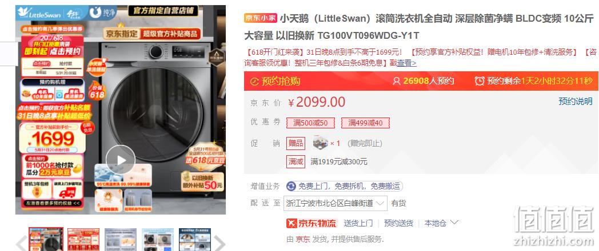Play the product video
Screen dimensions: 599x251
coord(121,160)
